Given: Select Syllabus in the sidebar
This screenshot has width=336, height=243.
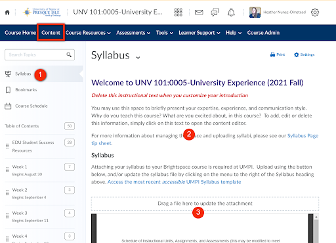Looking at the screenshot, I should 23,74.
